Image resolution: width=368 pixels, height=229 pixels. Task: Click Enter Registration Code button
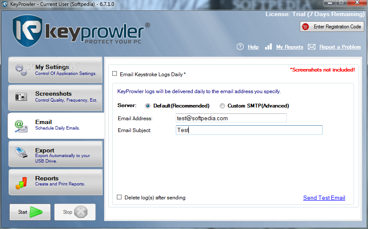tap(332, 27)
